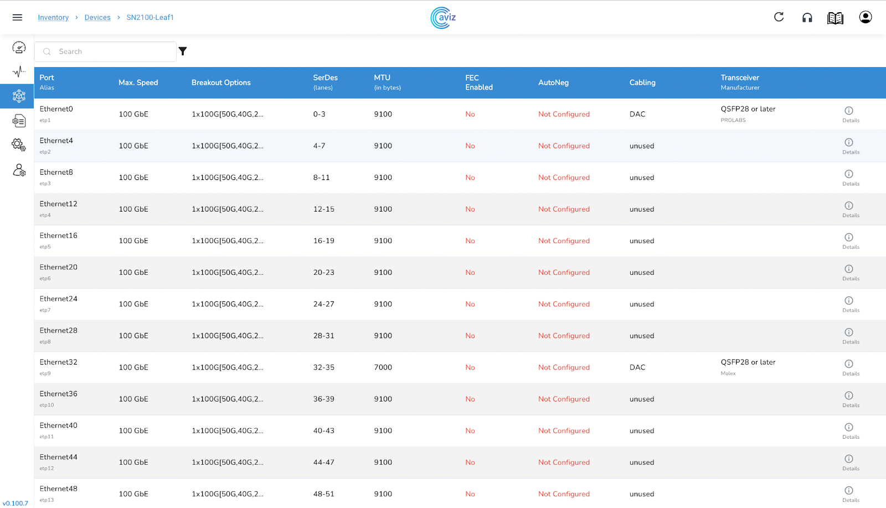Viewport: 886px width, 508px height.
Task: Click the Aviz logo
Action: pos(443,17)
